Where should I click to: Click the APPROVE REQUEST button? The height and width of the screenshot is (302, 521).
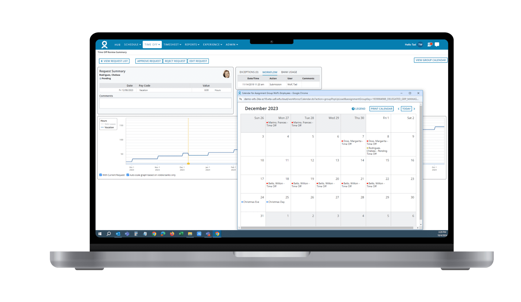point(149,61)
